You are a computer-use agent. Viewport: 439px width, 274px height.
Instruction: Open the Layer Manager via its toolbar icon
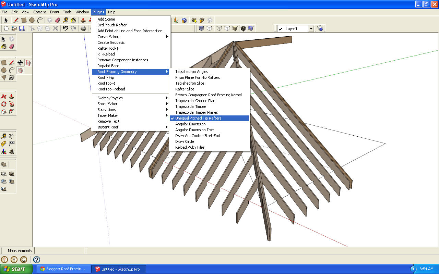click(320, 28)
